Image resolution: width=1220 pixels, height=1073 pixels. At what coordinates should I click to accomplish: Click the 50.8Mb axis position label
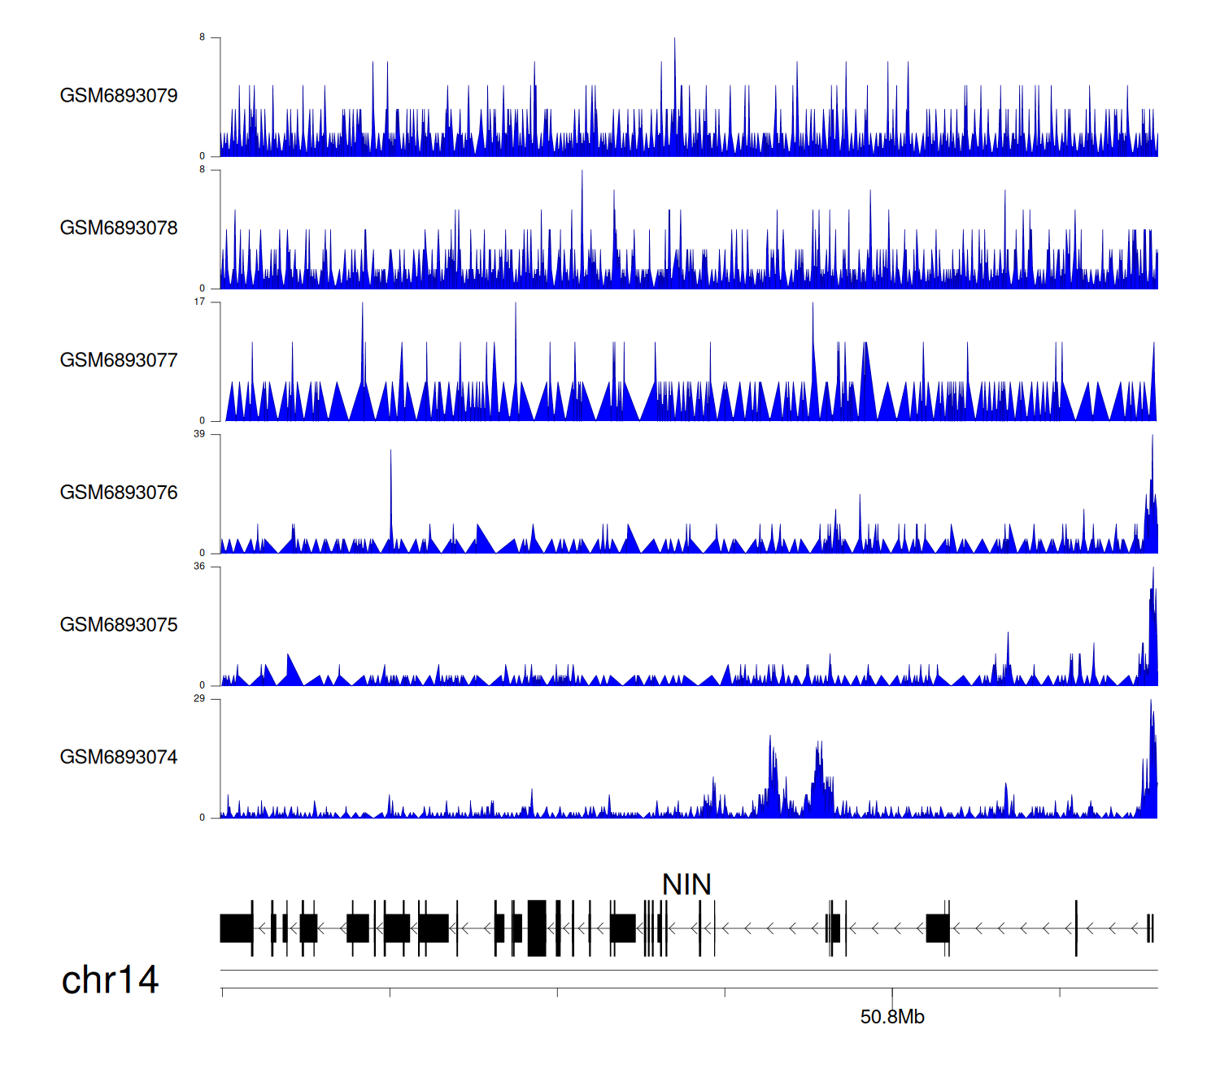892,1017
